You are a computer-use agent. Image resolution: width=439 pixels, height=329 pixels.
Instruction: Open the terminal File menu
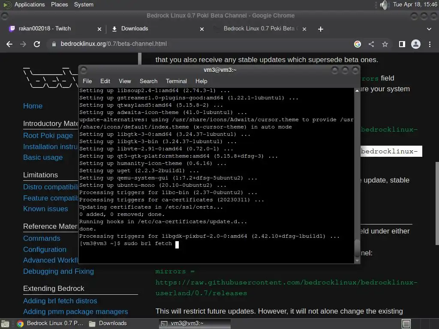tap(87, 81)
